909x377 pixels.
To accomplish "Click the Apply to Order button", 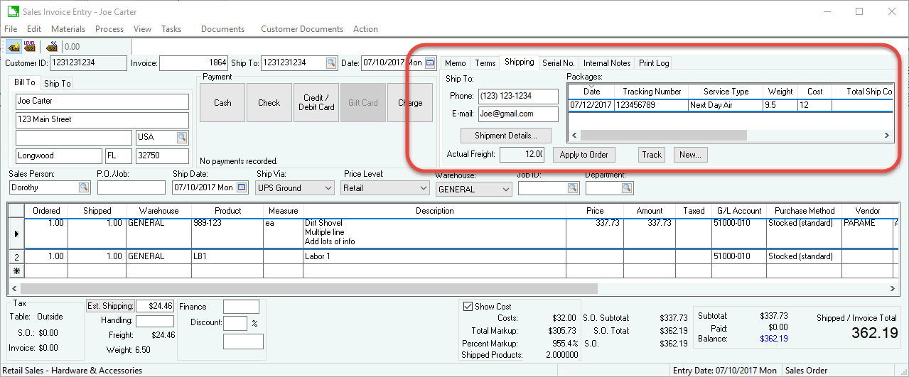I will coord(583,154).
